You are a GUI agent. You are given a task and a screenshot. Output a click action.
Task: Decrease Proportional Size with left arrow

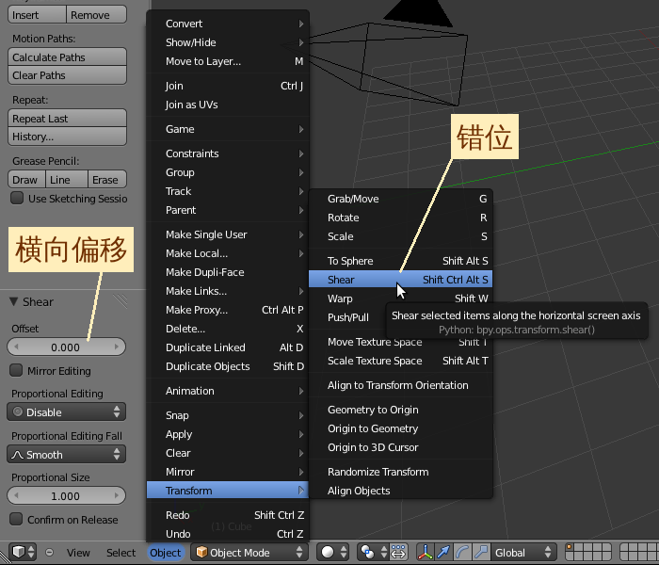[x=16, y=496]
